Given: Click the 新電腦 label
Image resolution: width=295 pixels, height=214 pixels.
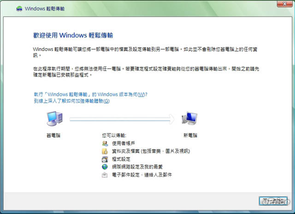Looking at the screenshot, I should coord(190,135).
